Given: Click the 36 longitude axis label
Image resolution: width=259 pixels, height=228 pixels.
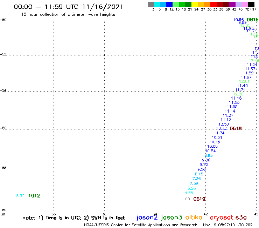Looking at the screenshot, I should pos(104,214).
